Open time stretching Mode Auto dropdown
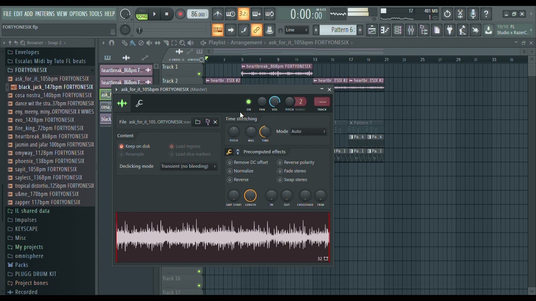Image resolution: width=536 pixels, height=301 pixels. pyautogui.click(x=309, y=131)
